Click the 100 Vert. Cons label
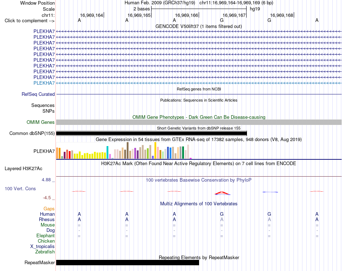This screenshot has width=342, height=271. click(20, 188)
